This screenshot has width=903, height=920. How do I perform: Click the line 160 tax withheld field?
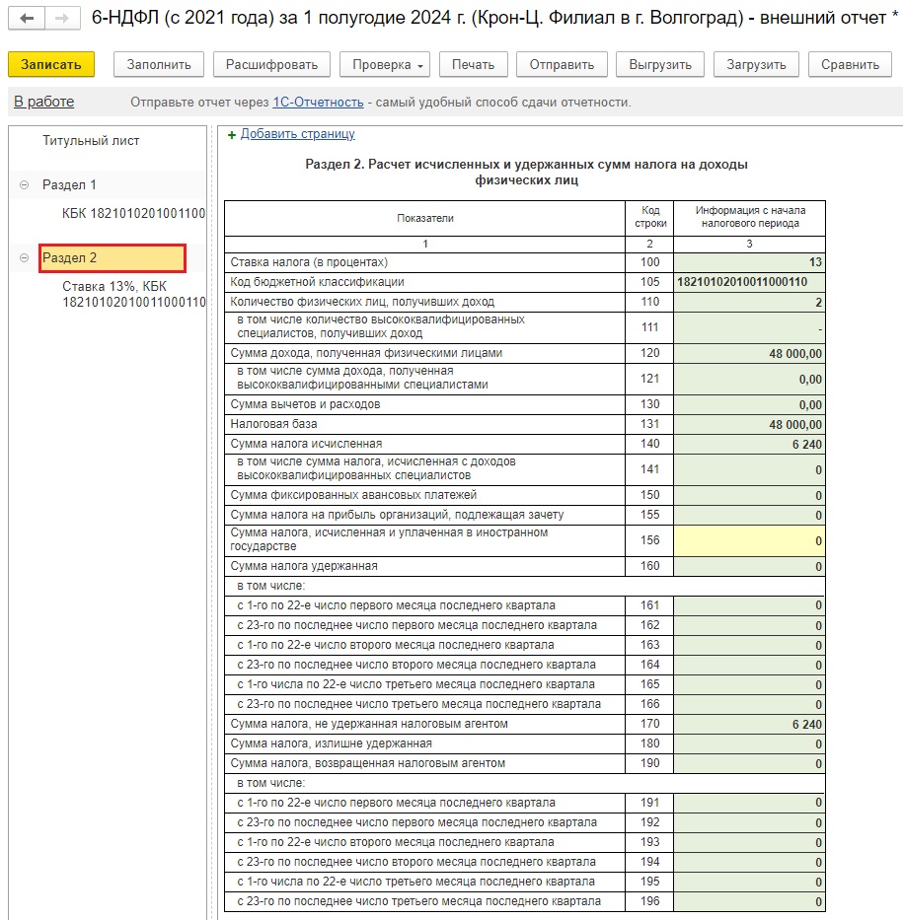pos(749,566)
